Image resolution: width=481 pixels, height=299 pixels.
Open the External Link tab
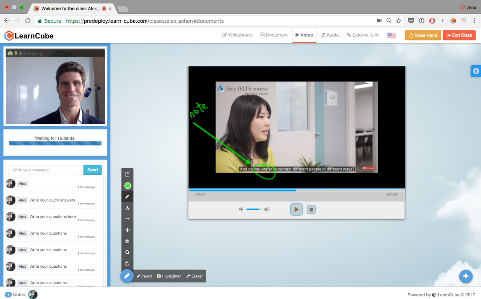pyautogui.click(x=363, y=35)
